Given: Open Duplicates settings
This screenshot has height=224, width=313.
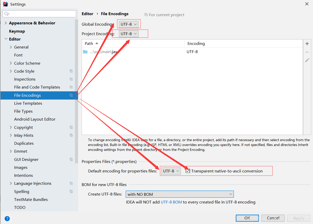Looking at the screenshot, I should click(24, 143).
